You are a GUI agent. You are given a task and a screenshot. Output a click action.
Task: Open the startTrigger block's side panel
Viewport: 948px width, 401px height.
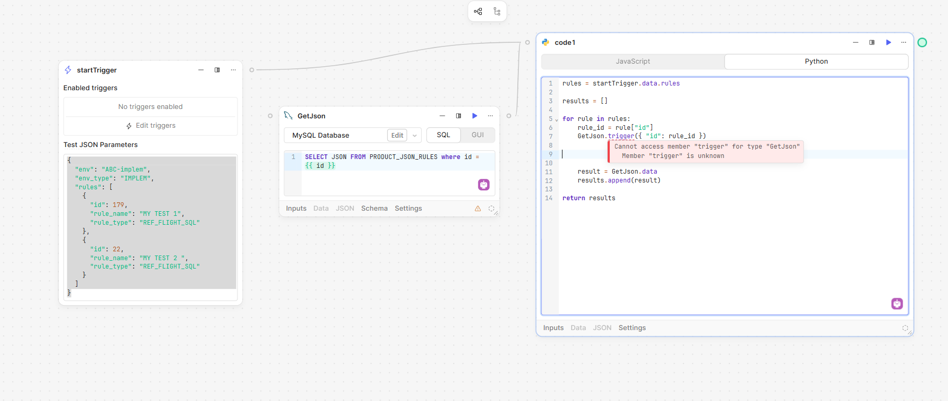click(217, 70)
